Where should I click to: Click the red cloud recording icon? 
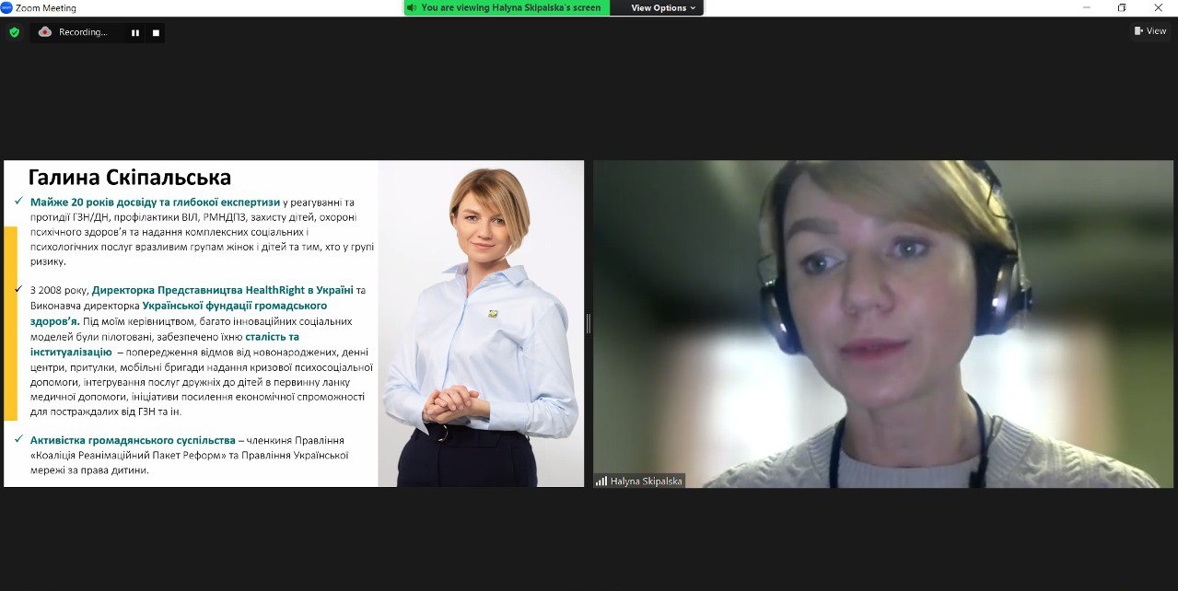pyautogui.click(x=45, y=32)
